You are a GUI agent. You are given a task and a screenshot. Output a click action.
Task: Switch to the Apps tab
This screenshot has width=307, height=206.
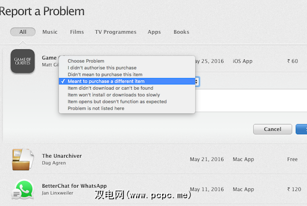pos(154,32)
